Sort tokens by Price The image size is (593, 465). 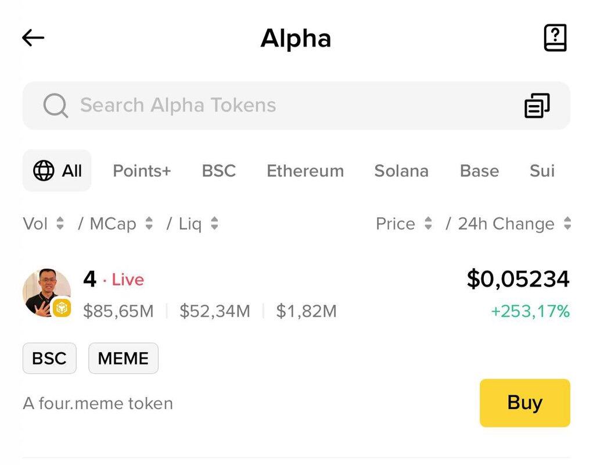click(404, 224)
